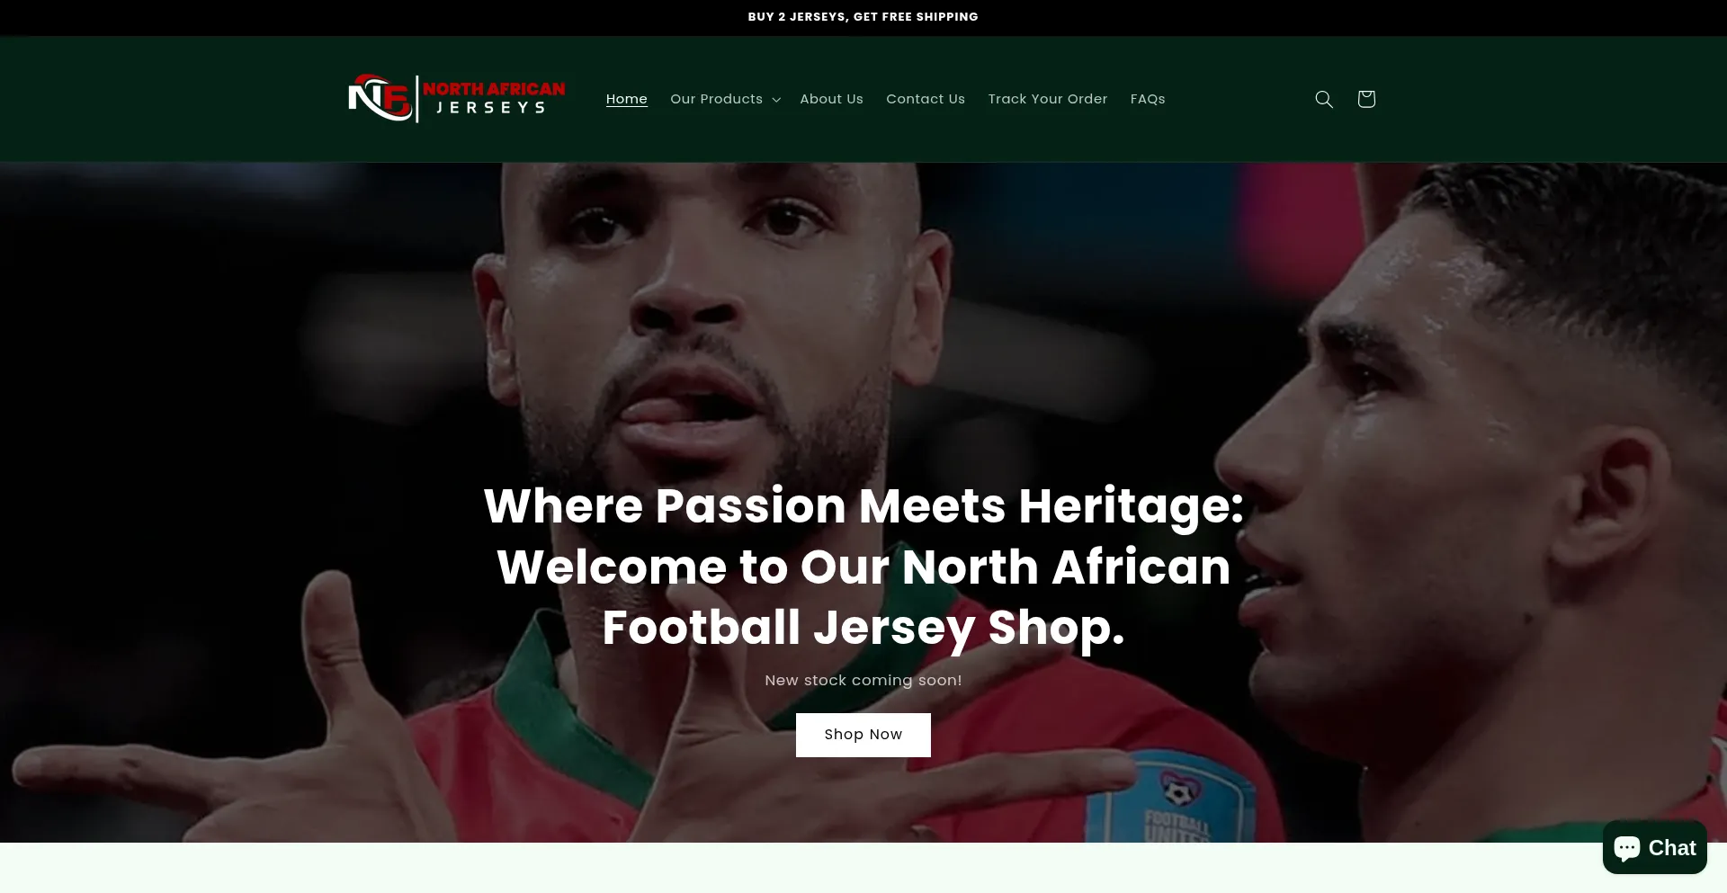Click the free shipping announcement bar text

pos(863,17)
